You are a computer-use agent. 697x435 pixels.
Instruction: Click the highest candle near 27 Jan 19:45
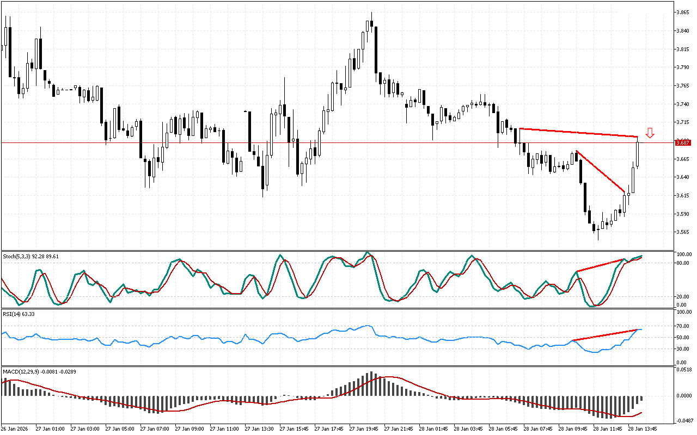pos(371,23)
